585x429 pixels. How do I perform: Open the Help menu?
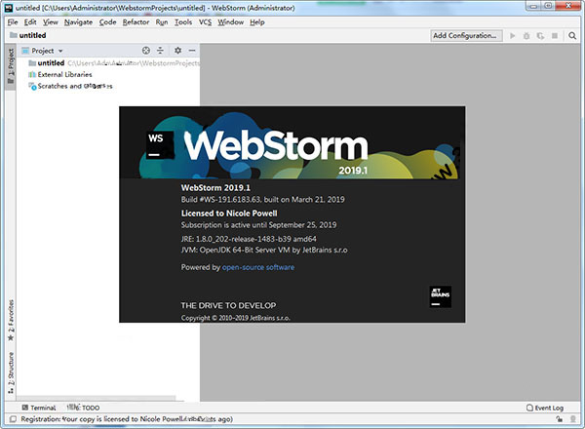coord(257,22)
